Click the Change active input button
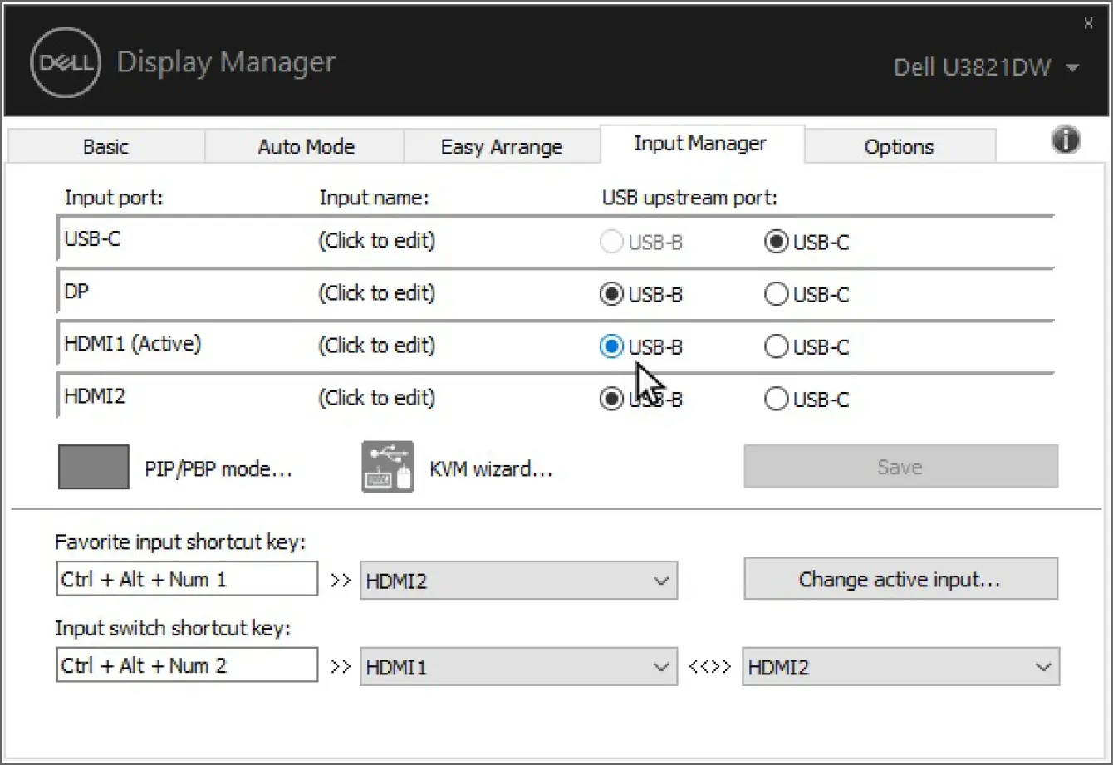 (900, 579)
